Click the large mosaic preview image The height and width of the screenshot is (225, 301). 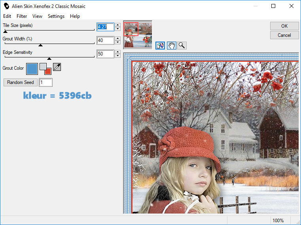point(211,133)
